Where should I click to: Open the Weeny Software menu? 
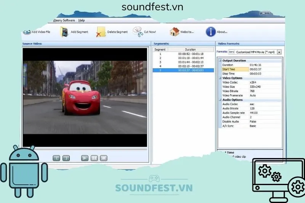click(64, 20)
